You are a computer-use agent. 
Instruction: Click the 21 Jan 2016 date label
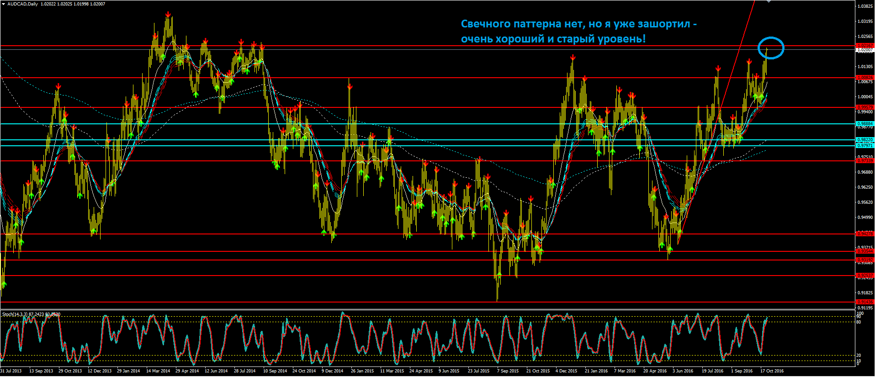click(596, 371)
